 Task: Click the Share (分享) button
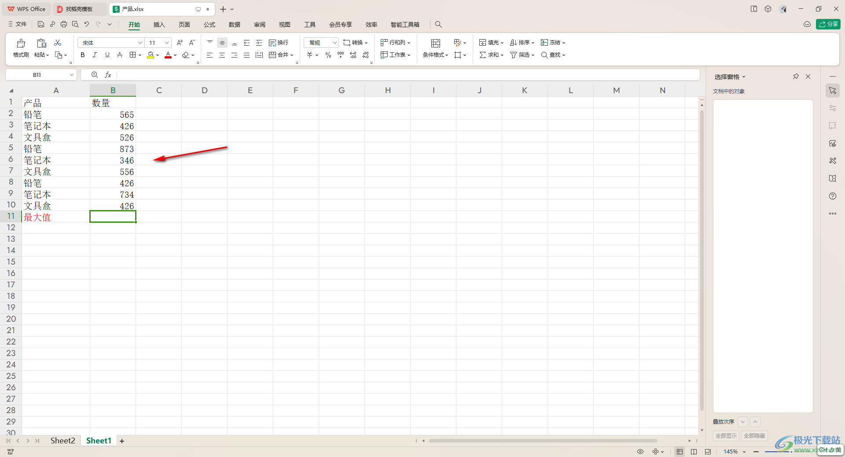[x=828, y=24]
